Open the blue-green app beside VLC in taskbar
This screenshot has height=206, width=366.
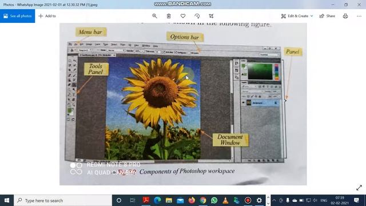click(x=236, y=200)
